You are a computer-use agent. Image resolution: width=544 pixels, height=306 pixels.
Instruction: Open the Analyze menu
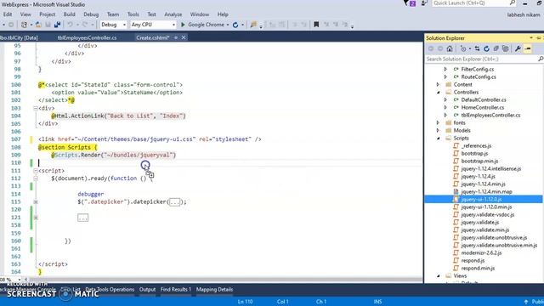click(x=173, y=14)
